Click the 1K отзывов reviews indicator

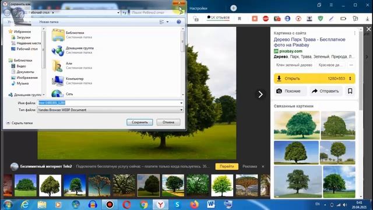tap(218, 17)
